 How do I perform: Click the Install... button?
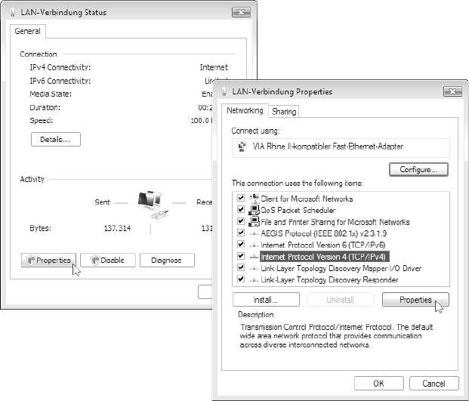click(x=266, y=300)
